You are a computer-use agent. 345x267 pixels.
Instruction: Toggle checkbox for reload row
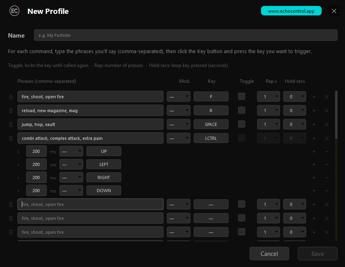pyautogui.click(x=242, y=110)
